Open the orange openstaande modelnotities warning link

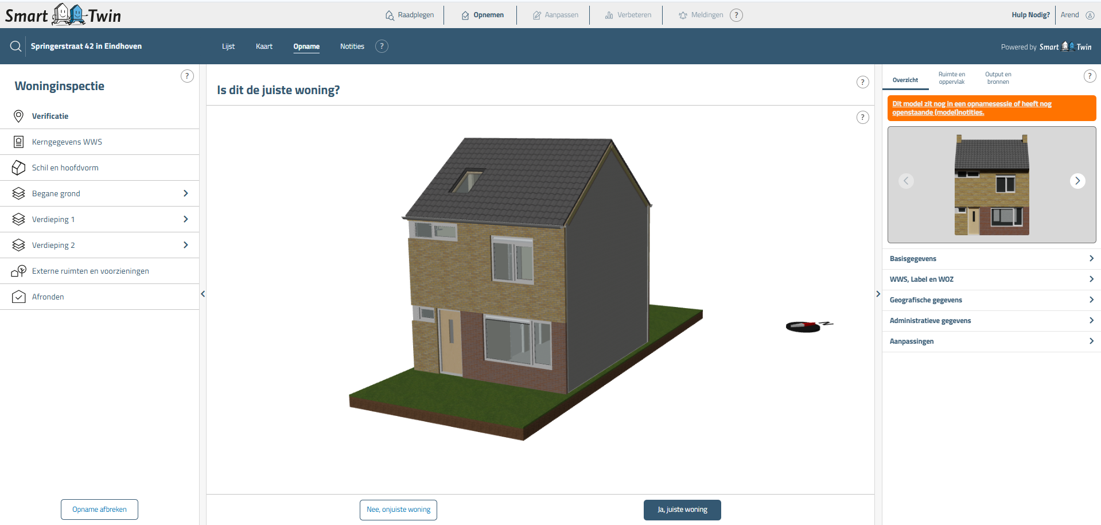pos(971,108)
